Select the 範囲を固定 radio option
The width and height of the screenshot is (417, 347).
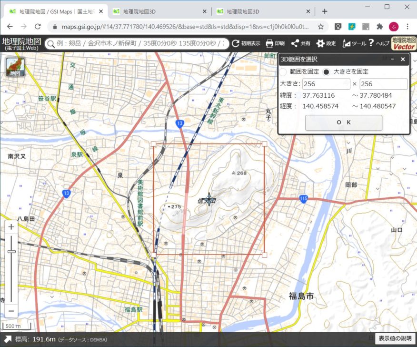[x=283, y=72]
